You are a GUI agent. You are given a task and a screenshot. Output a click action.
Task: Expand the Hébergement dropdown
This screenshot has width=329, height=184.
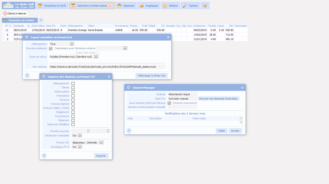(x=72, y=44)
